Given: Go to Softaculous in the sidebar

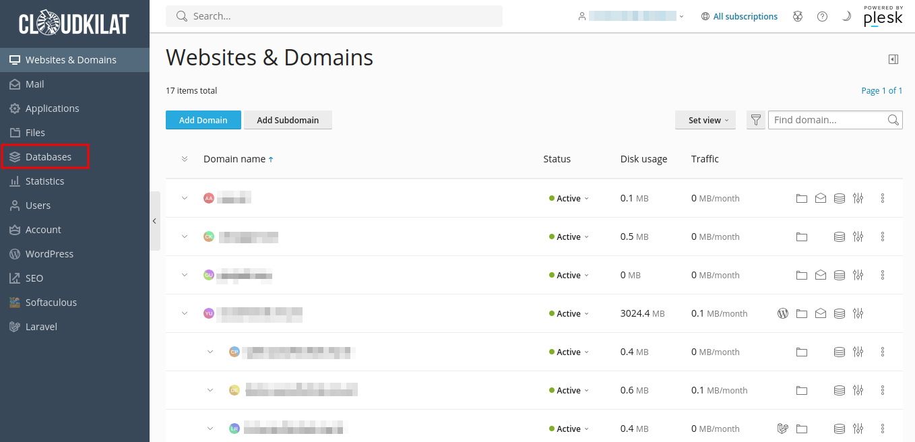Looking at the screenshot, I should click(x=51, y=303).
